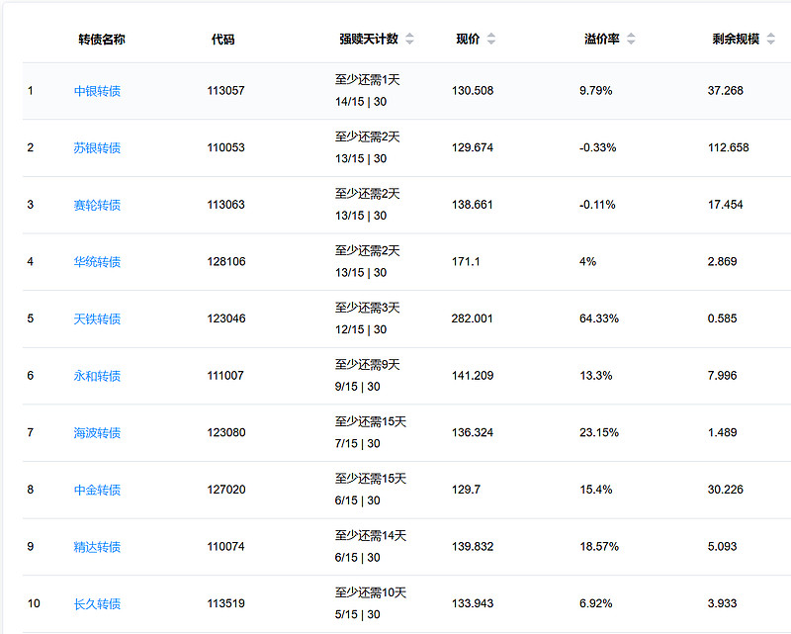Click price 141.209

coord(473,376)
